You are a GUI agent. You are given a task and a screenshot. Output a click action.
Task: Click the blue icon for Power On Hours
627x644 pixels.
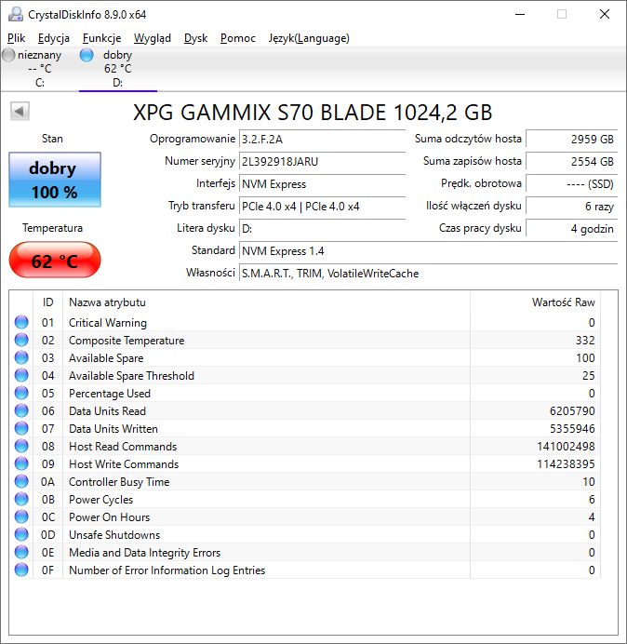(21, 517)
